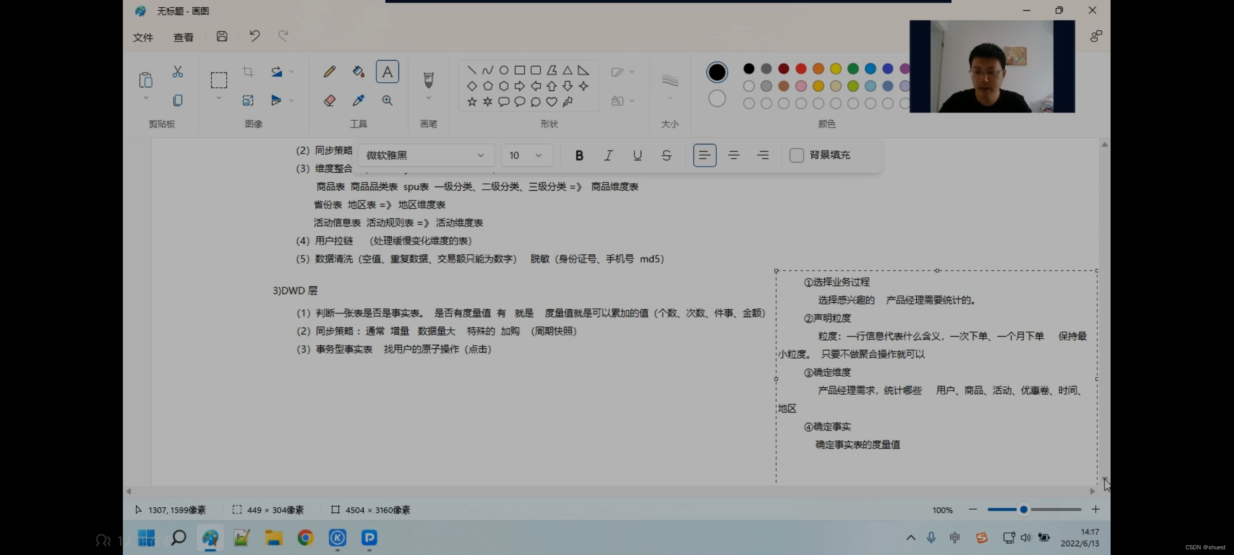Open the 查看 menu

184,38
